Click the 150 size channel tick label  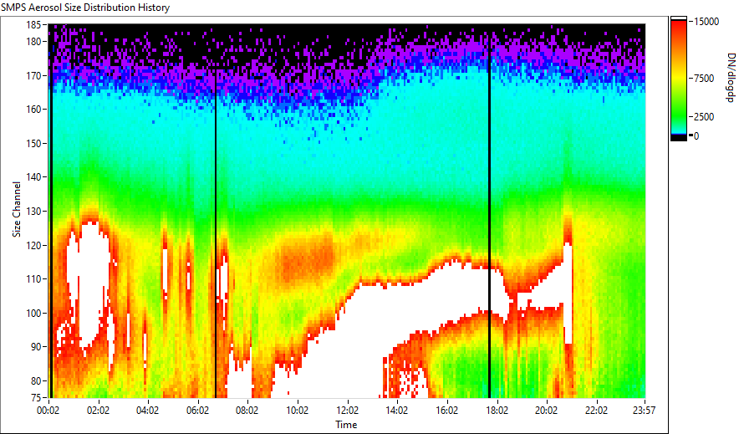(x=33, y=143)
